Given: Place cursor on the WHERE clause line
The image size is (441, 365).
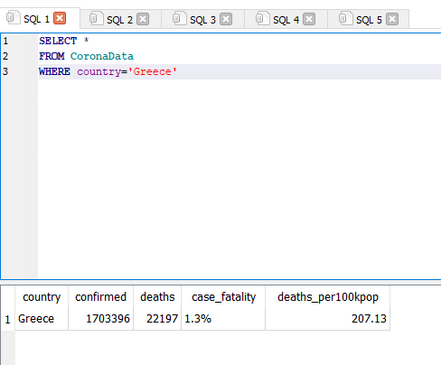Looking at the screenshot, I should pos(239,71).
